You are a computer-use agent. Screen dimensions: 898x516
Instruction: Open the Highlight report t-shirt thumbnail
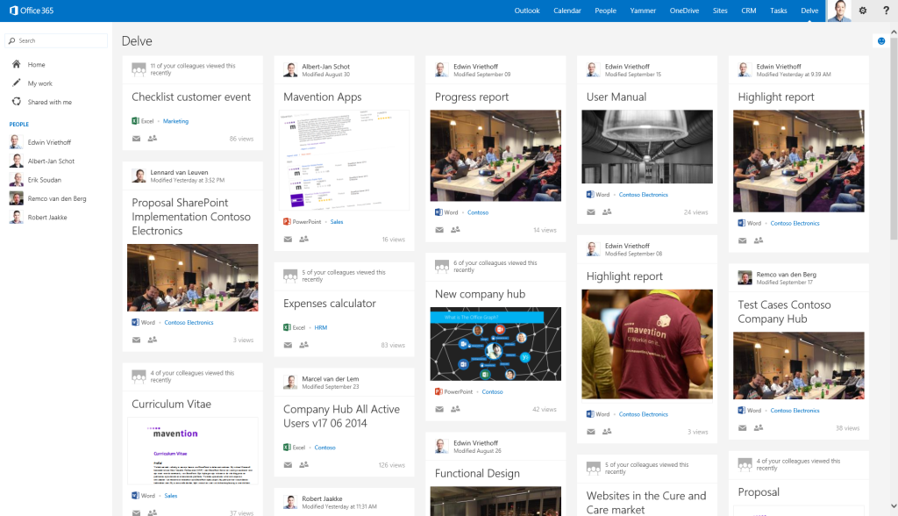pyautogui.click(x=647, y=344)
